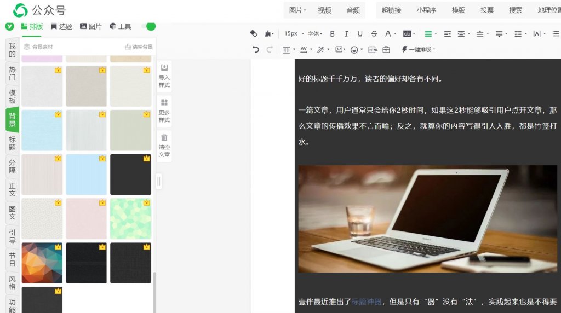Switch to the 工具 tab
The image size is (561, 313).
[x=121, y=26]
